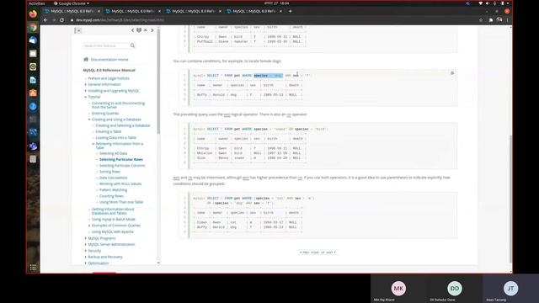Open Date Calculations page
Screen dimensions: 539x303
tap(113, 178)
